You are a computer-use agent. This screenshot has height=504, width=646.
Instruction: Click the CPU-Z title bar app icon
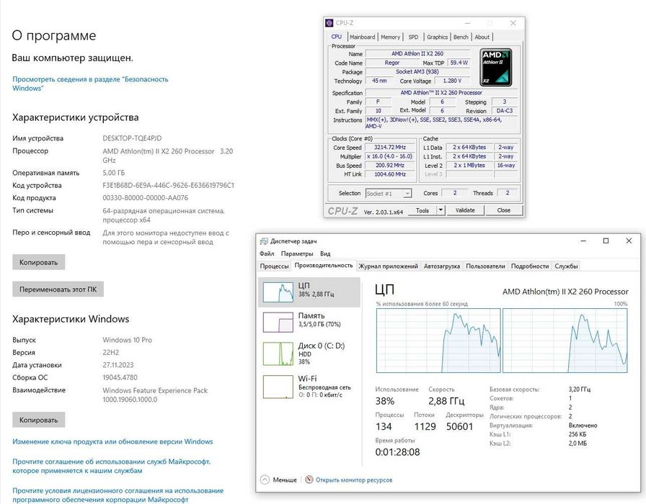pos(329,23)
